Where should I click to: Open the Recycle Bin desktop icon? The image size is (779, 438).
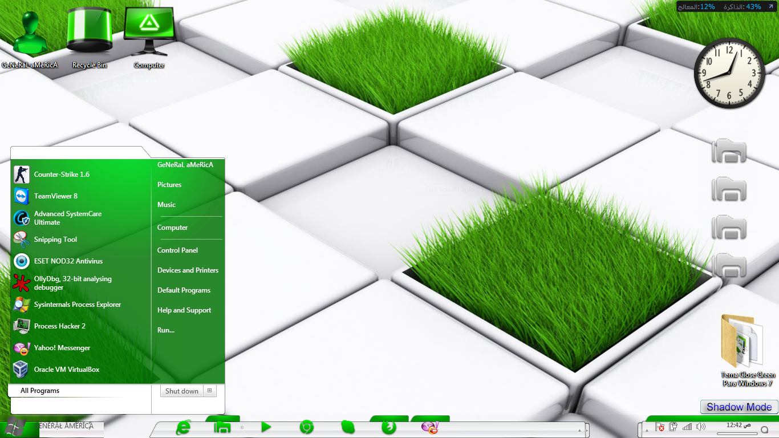click(x=89, y=34)
